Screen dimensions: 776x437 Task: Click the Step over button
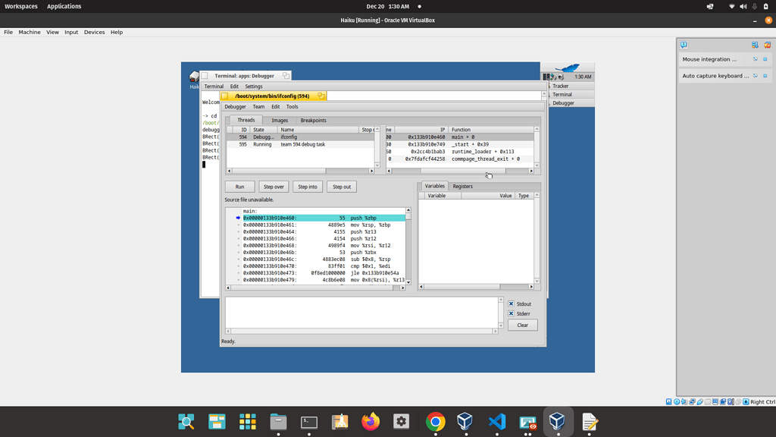point(274,187)
